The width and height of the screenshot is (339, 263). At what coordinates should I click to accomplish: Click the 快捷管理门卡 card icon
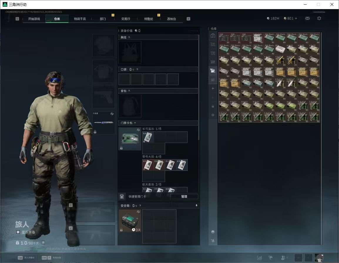pyautogui.click(x=122, y=196)
